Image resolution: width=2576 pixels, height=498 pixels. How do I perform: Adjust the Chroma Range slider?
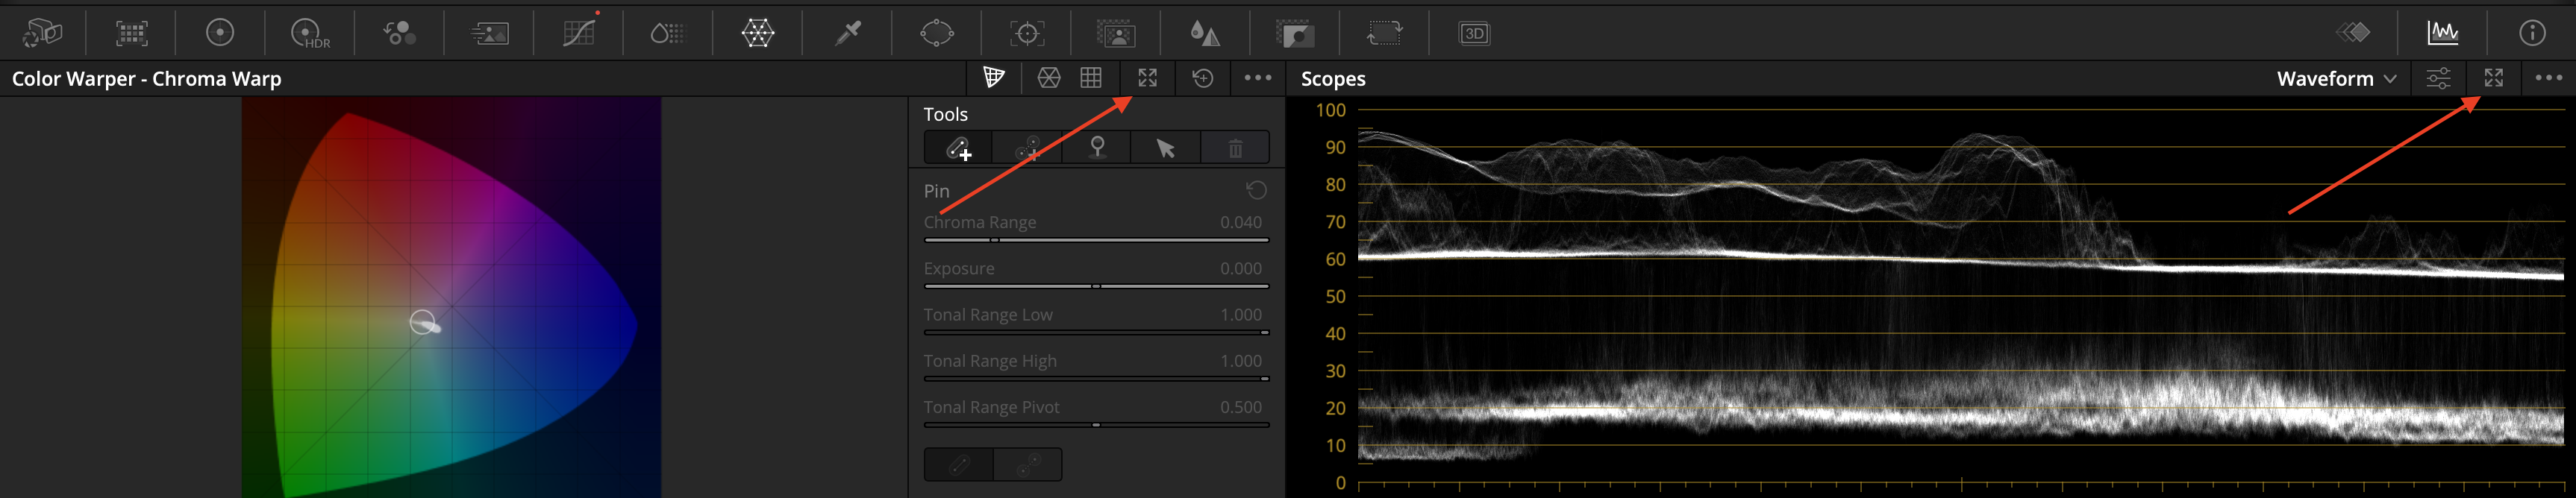coord(1096,240)
